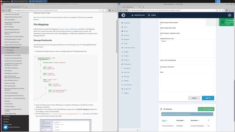Image resolution: width=235 pixels, height=132 pixels.
Task: Click the docs screenshot thumbnail at bottom
Action: (x=65, y=125)
